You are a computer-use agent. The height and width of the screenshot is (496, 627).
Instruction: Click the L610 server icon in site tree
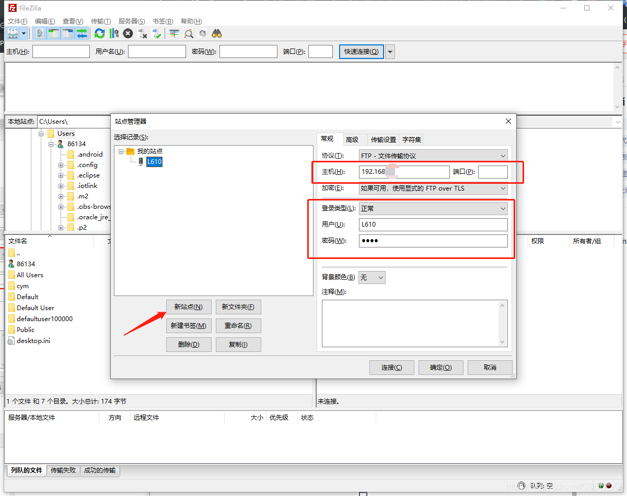pyautogui.click(x=141, y=162)
